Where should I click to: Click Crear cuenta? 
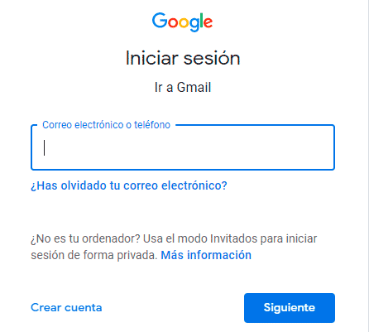point(66,307)
